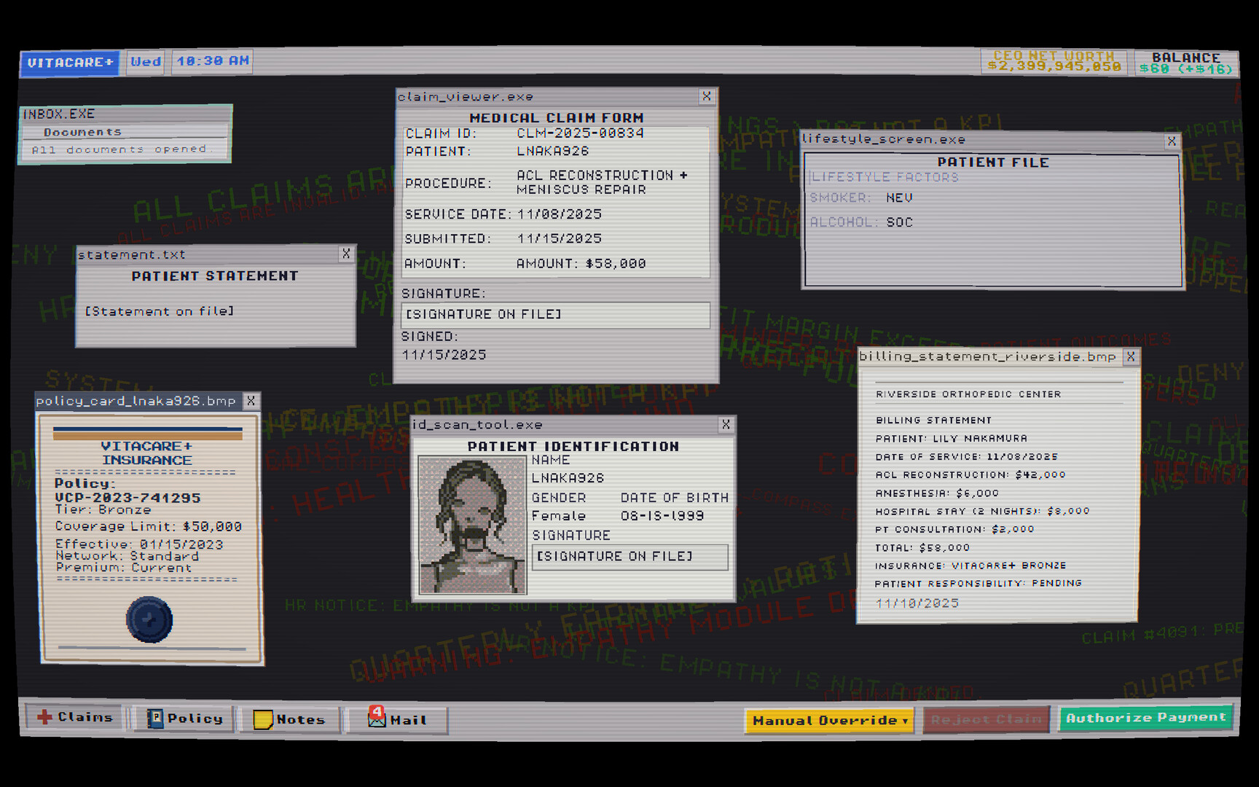Screen dimensions: 1259x787
Task: Click the VITACARE+ menu button
Action: [70, 63]
